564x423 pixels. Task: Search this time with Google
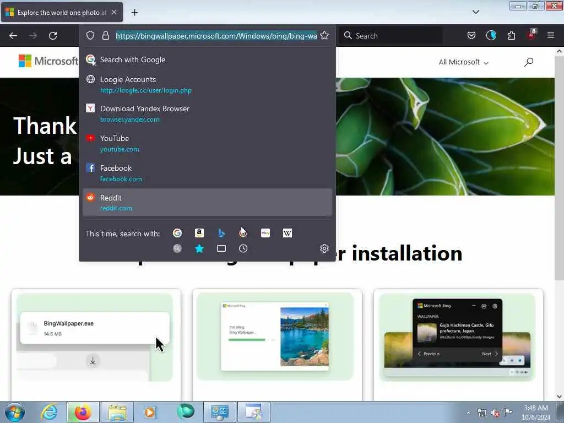click(x=177, y=233)
